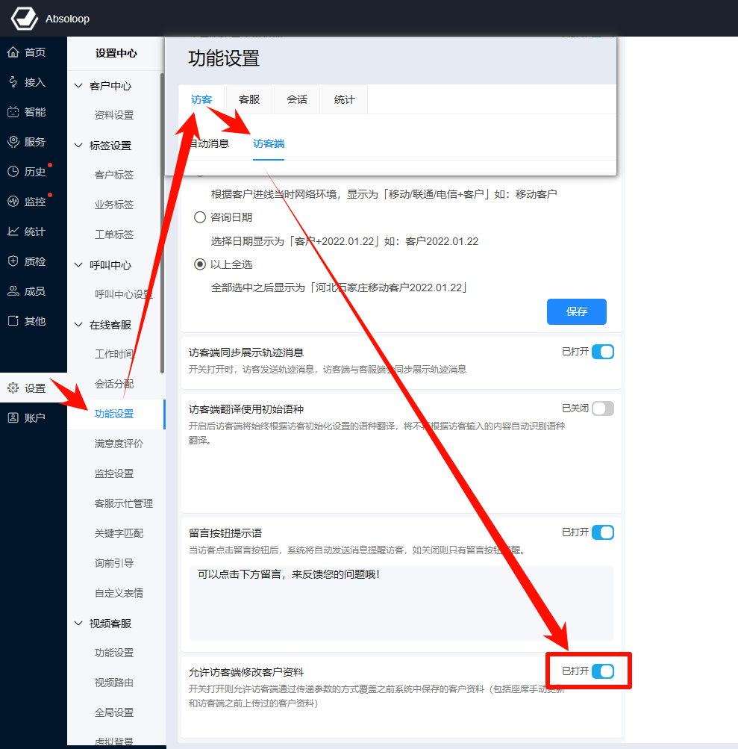Open 关键字匹配 item

click(119, 533)
